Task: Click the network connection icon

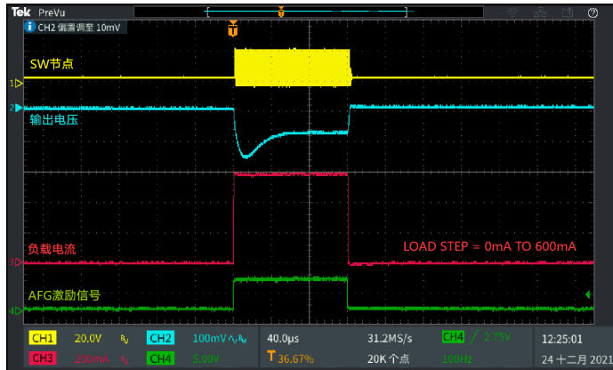Action: (540, 12)
